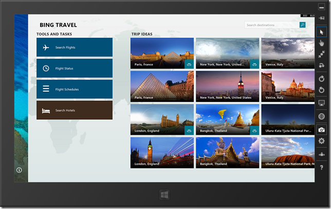This screenshot has width=331, height=209.
Task: Click the BING TRAVEL title
Action: tap(58, 25)
